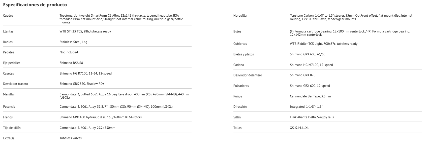Click the Tubeless valves extras value

(71, 138)
